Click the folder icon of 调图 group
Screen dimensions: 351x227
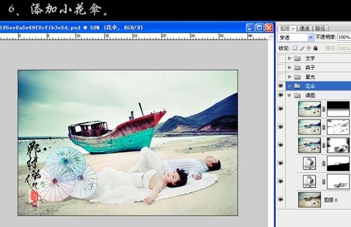[x=297, y=95]
